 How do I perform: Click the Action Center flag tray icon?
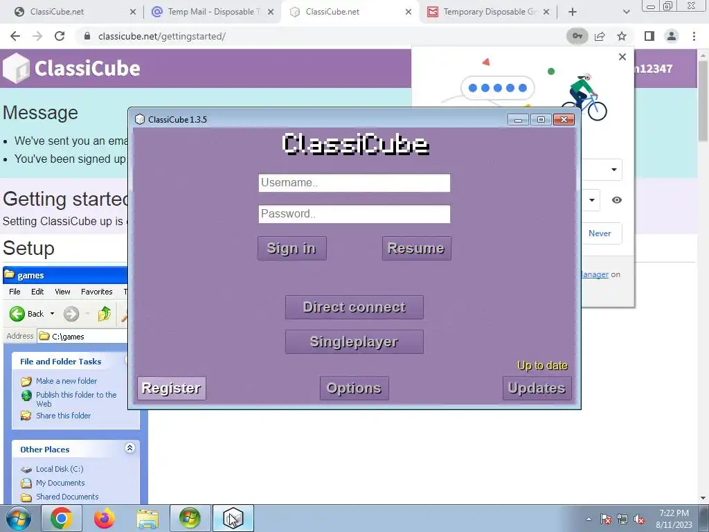pos(606,520)
